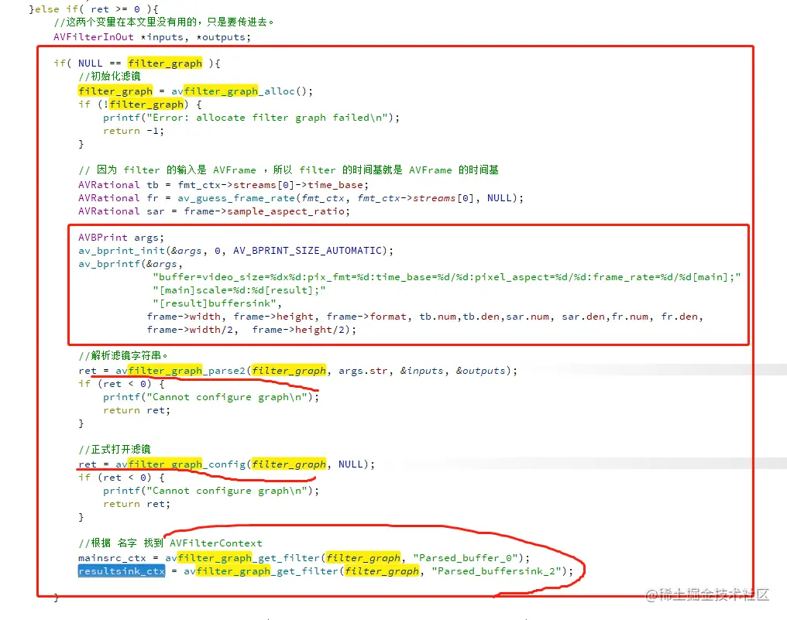Click the frame->format argument

pyautogui.click(x=366, y=317)
